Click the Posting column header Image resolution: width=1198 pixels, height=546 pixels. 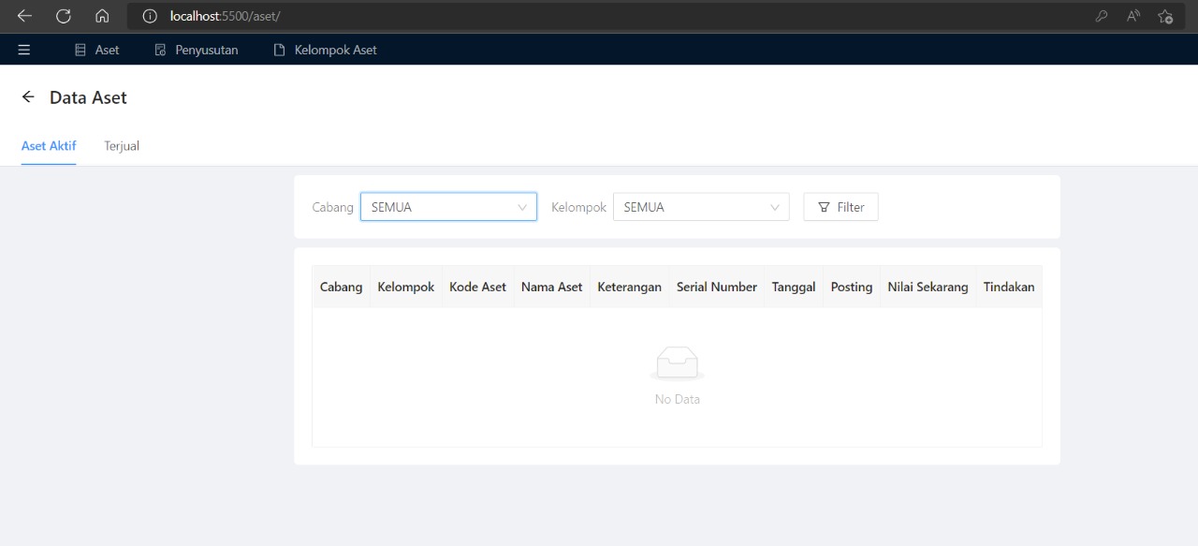pyautogui.click(x=852, y=287)
